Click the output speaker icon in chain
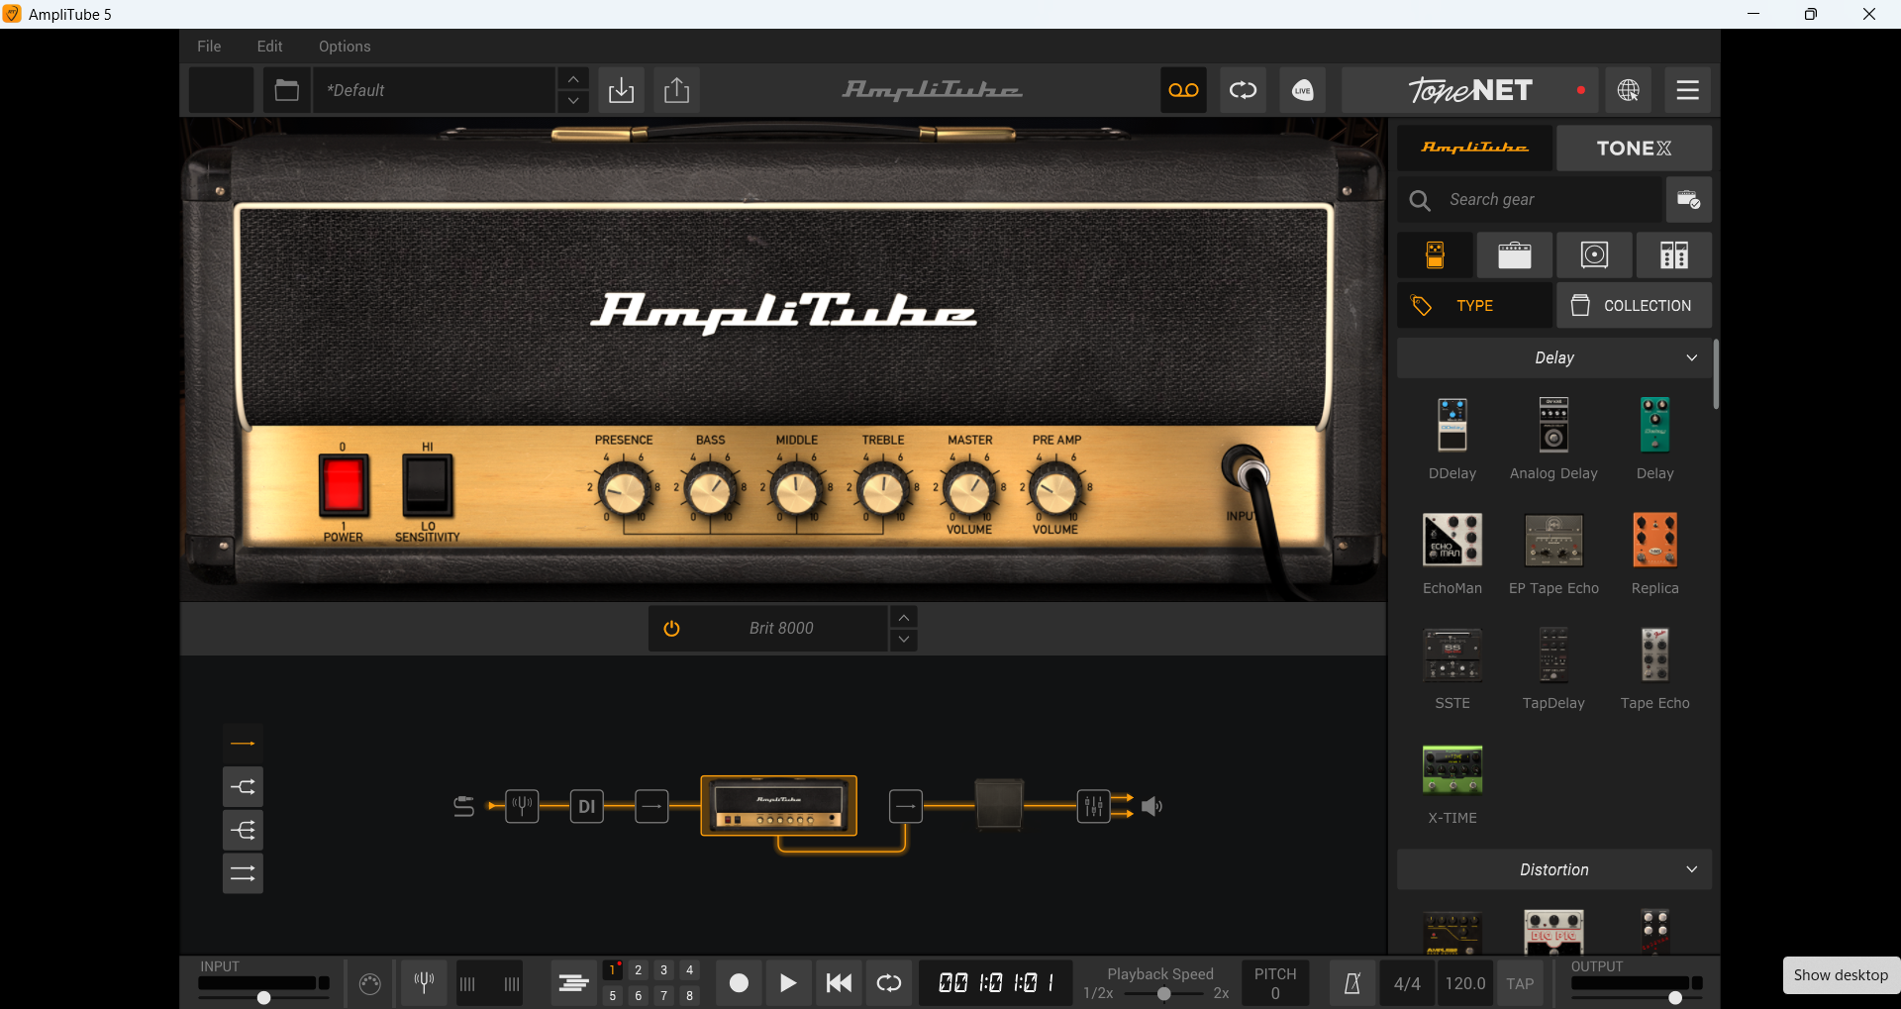Screen dimensions: 1901x1009 point(1152,807)
